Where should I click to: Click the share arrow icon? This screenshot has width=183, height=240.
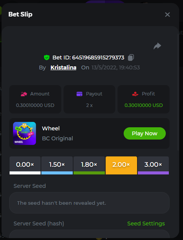(157, 46)
